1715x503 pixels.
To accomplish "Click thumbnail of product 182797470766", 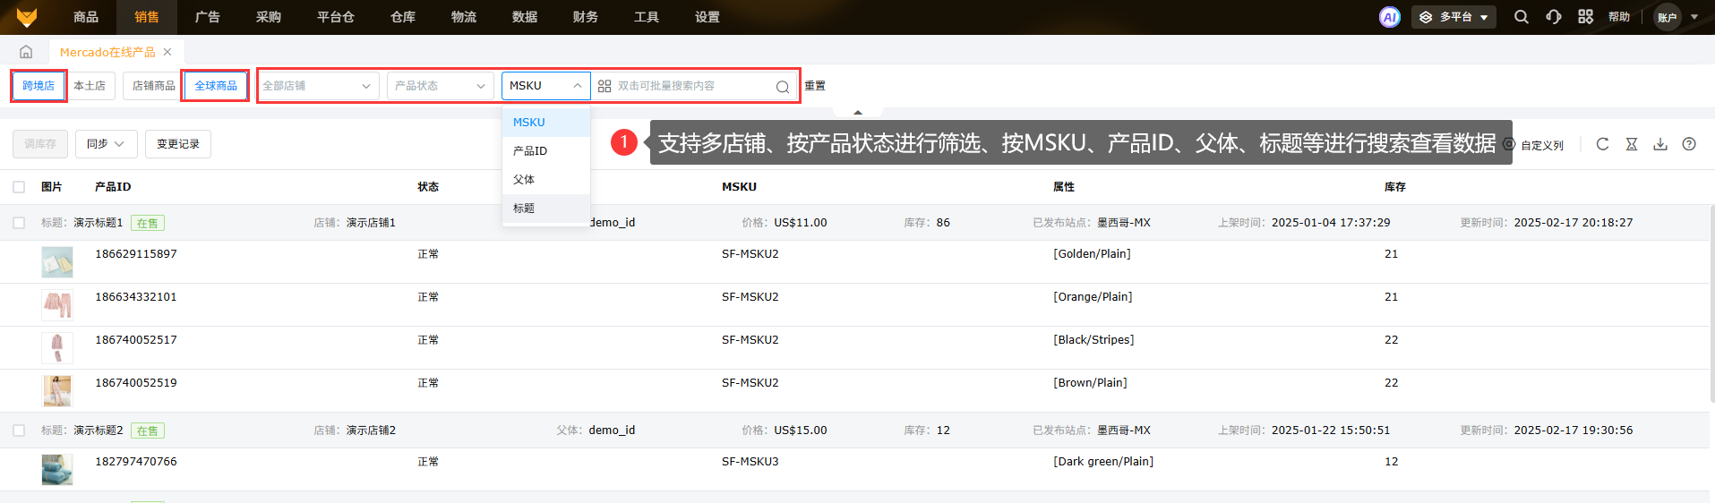I will (57, 470).
